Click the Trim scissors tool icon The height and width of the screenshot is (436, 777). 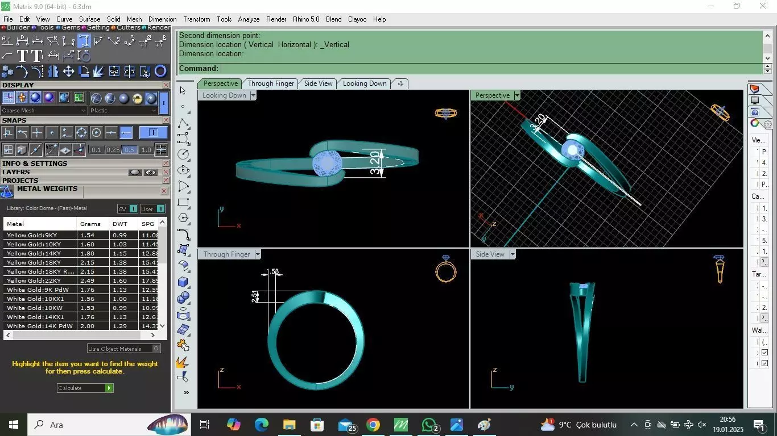pyautogui.click(x=145, y=71)
